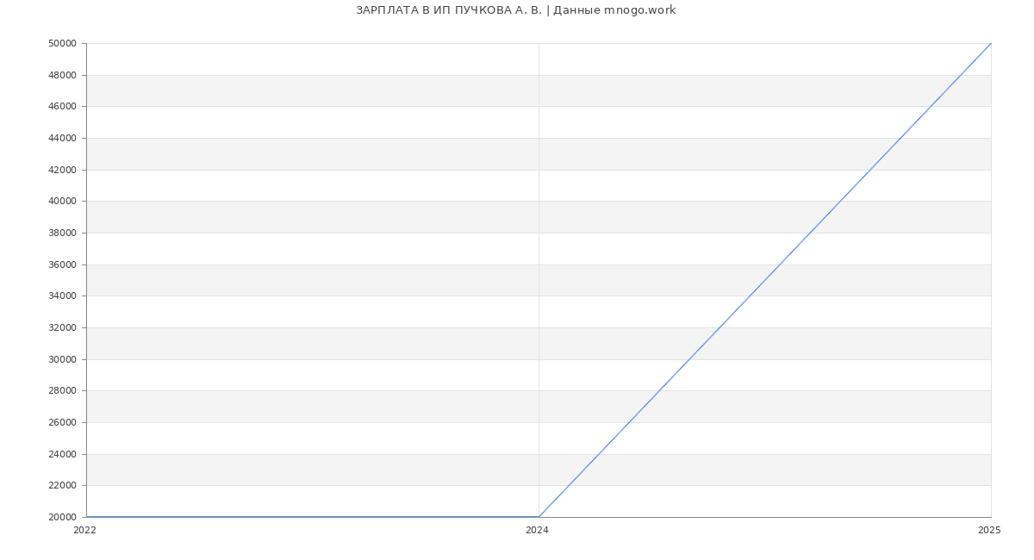Image resolution: width=1034 pixels, height=560 pixels.
Task: Click the y-axis label 44000
Action: pyautogui.click(x=62, y=139)
